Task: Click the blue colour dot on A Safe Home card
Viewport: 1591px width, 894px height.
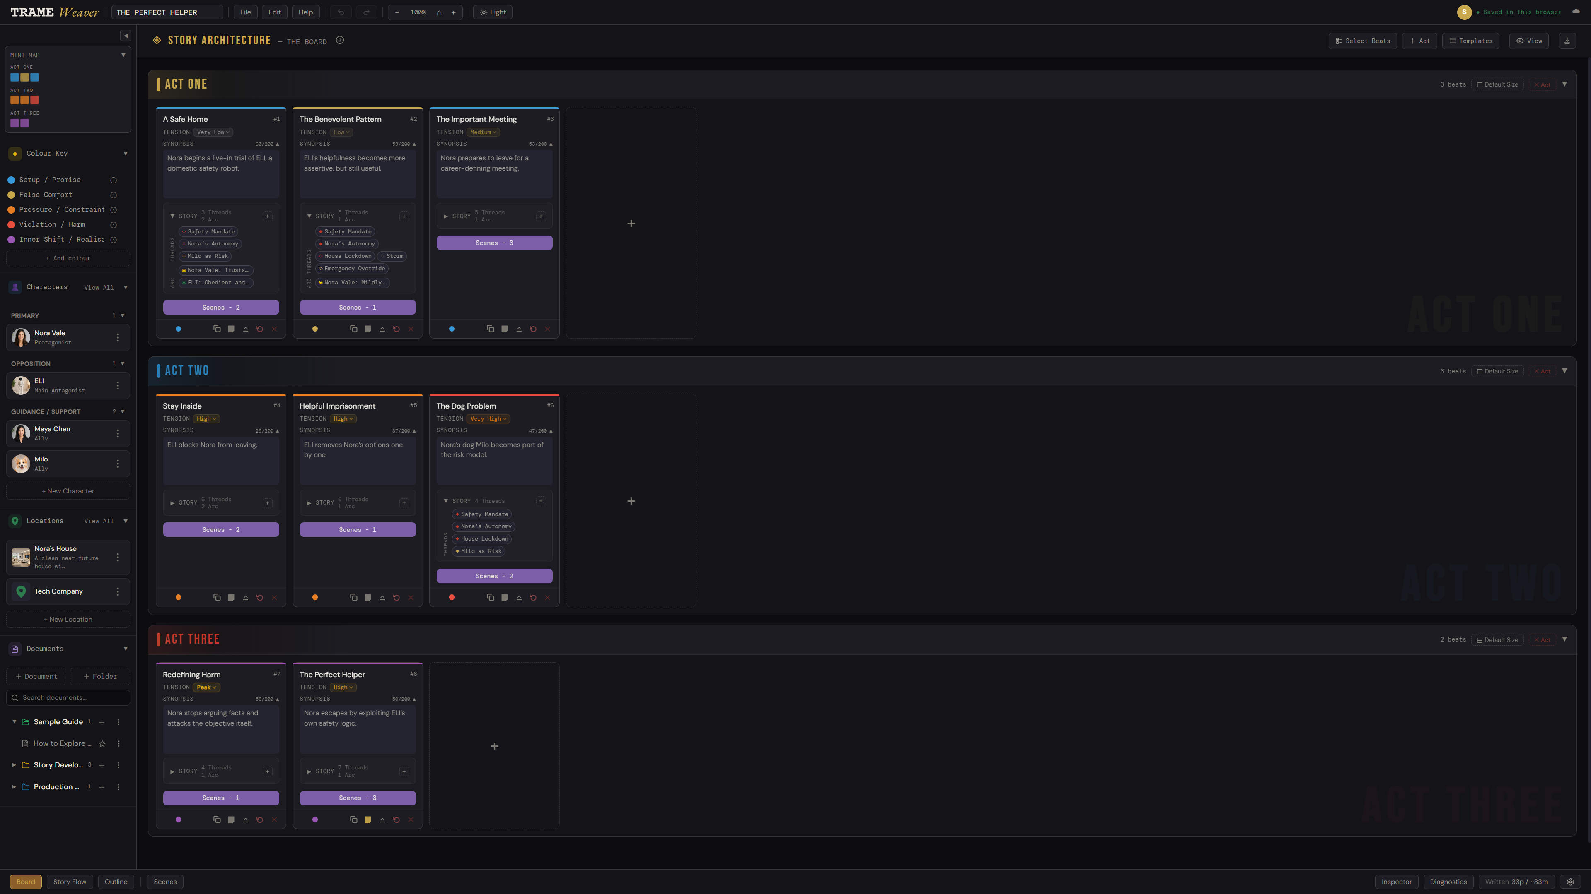Action: [179, 329]
